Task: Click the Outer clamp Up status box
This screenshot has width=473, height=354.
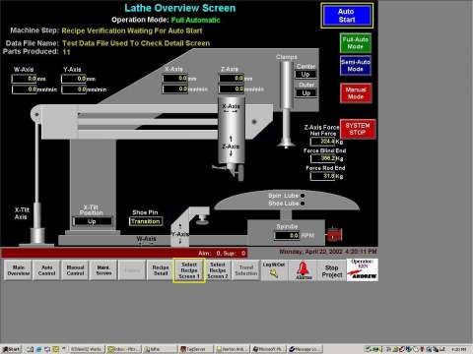Action: click(x=305, y=93)
